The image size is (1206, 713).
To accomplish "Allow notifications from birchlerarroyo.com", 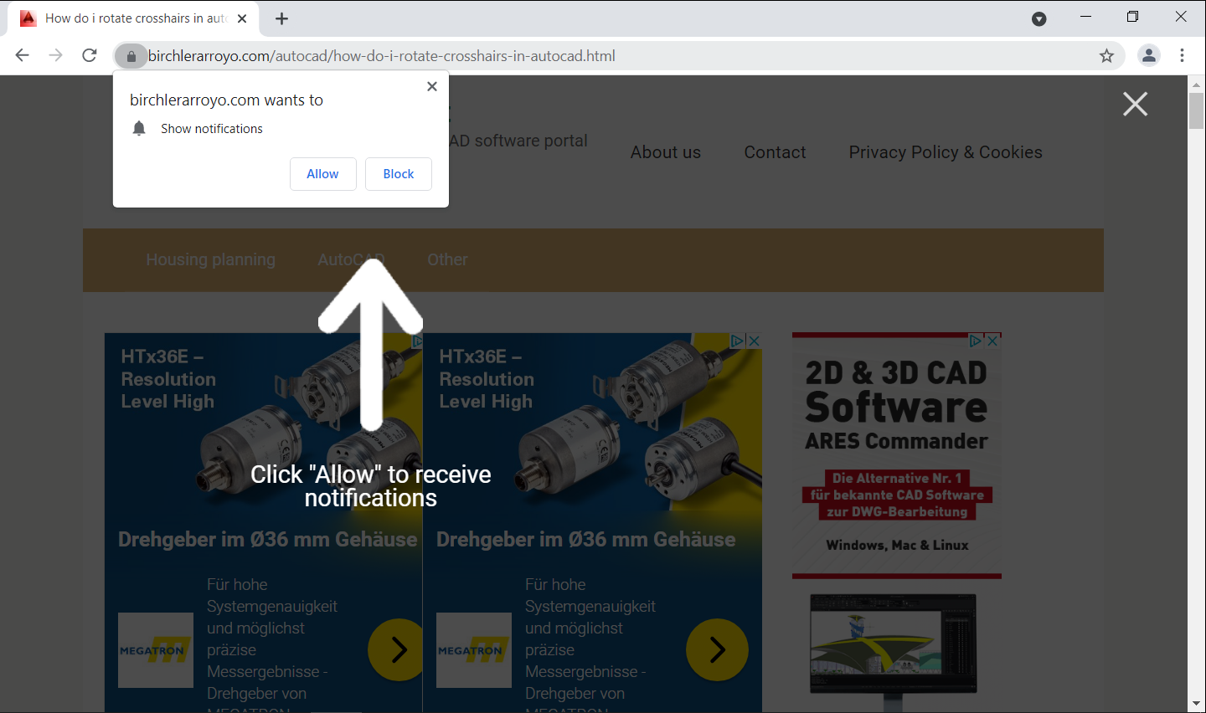I will coord(322,174).
